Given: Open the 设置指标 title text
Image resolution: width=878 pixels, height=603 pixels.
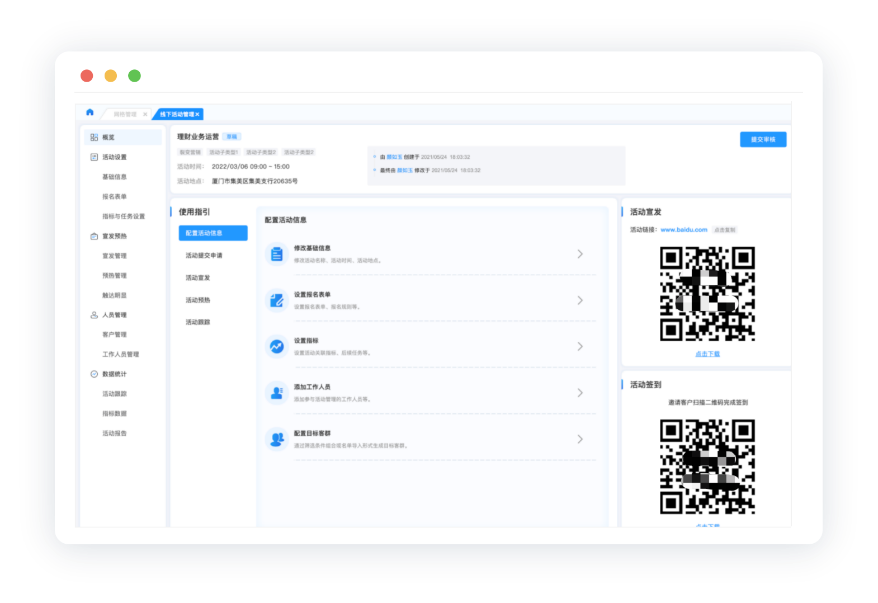Looking at the screenshot, I should pos(306,341).
